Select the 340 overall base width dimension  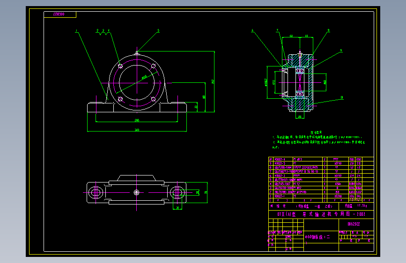[137, 130]
